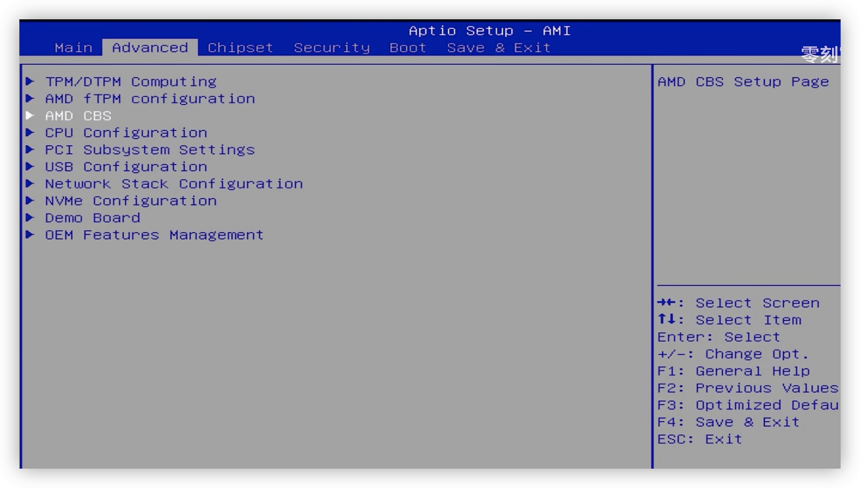Open the Demo Board entry
The image size is (860, 488).
93,218
